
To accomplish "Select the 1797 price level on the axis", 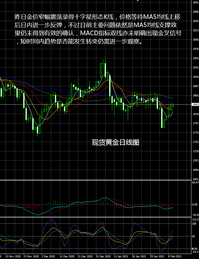I will [196, 123].
